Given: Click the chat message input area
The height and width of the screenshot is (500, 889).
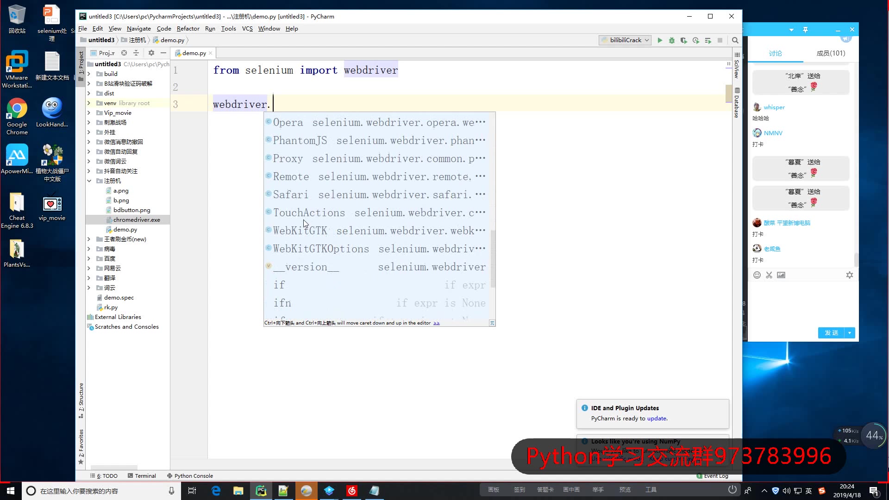Looking at the screenshot, I should tap(803, 303).
